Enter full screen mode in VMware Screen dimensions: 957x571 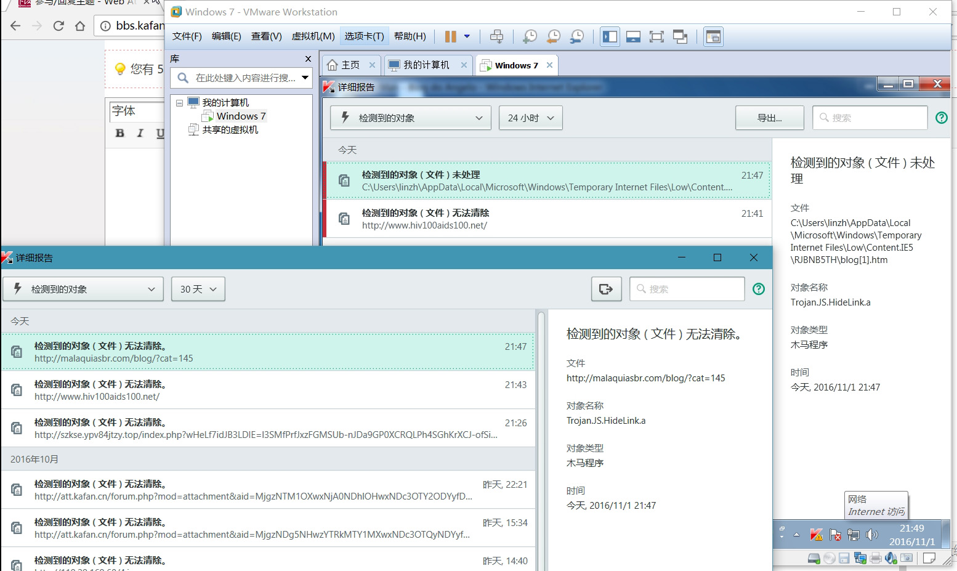click(x=656, y=37)
